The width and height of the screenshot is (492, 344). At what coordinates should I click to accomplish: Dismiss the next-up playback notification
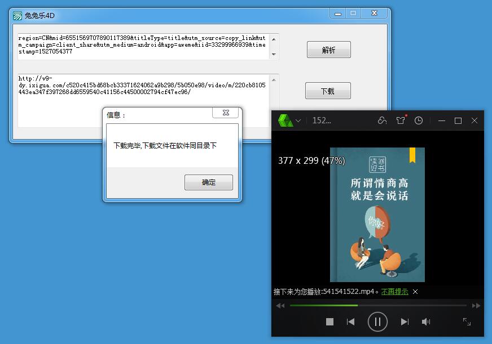pyautogui.click(x=415, y=292)
